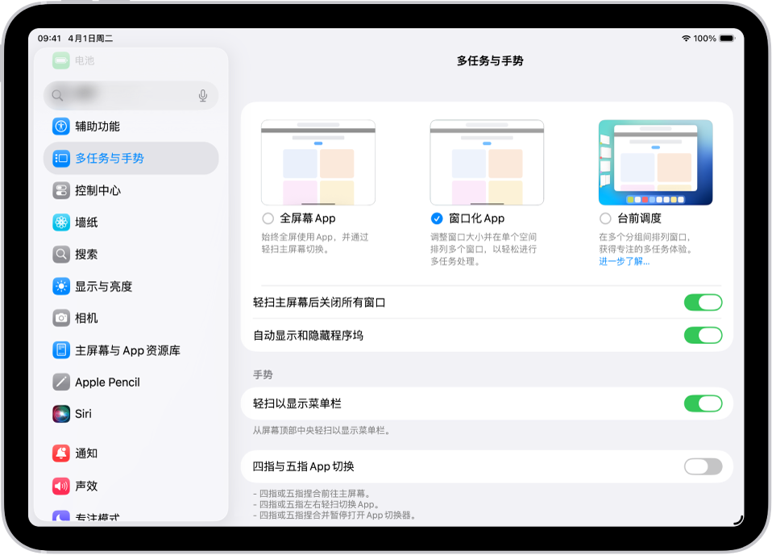This screenshot has width=776, height=555.
Task: Open 辅助功能 settings via its icon
Action: click(63, 126)
